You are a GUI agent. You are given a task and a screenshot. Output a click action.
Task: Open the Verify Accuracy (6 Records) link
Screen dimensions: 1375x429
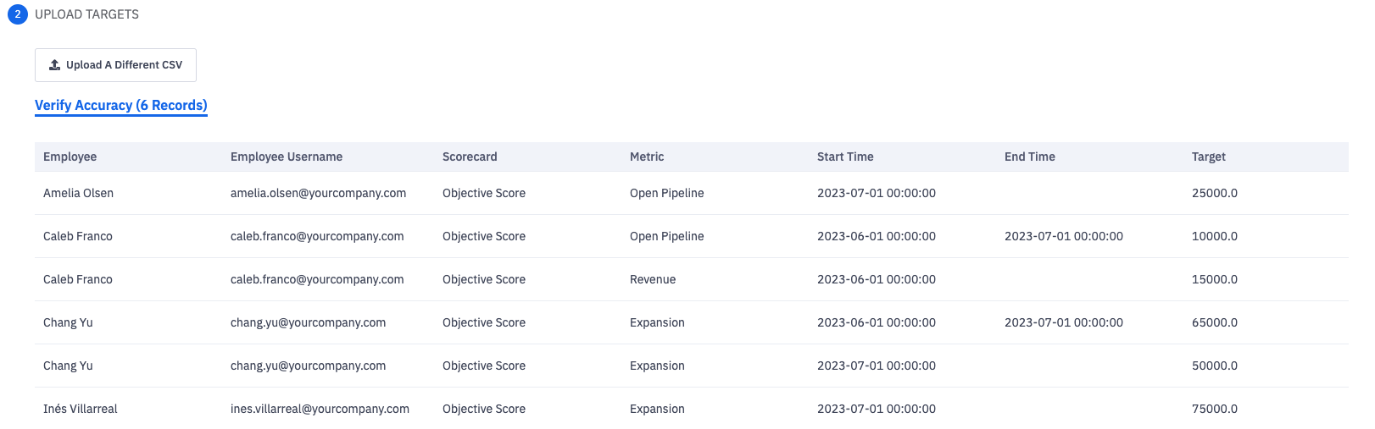point(120,106)
